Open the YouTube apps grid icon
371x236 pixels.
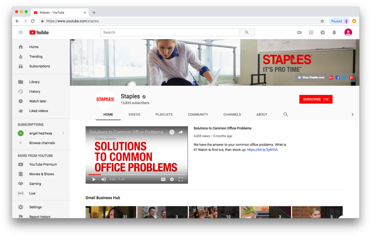click(x=311, y=33)
